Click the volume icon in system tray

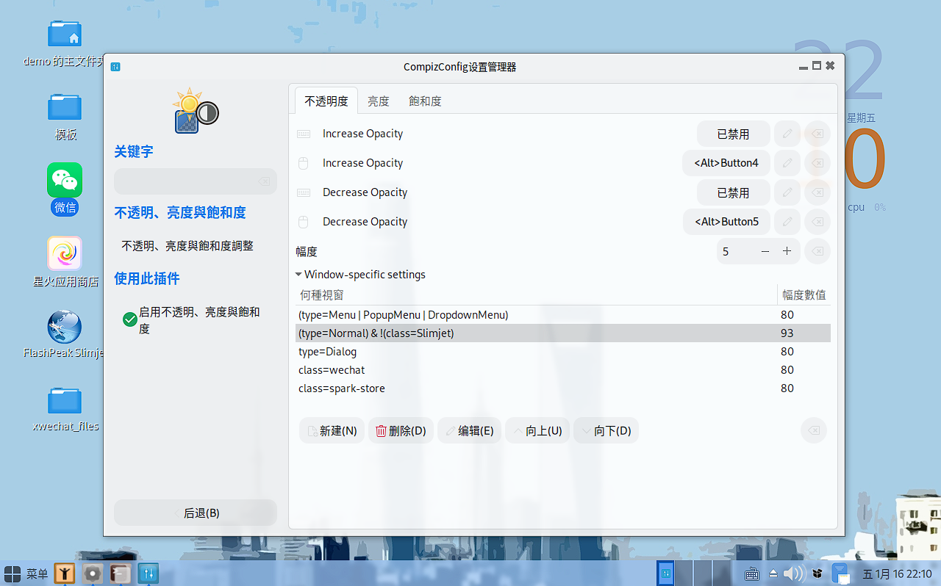click(x=793, y=574)
